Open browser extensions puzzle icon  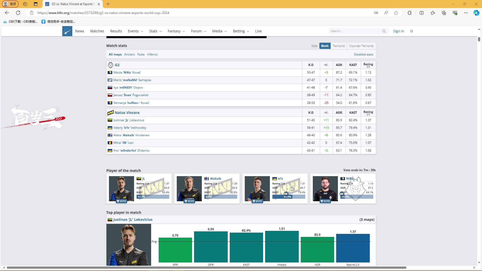click(409, 13)
